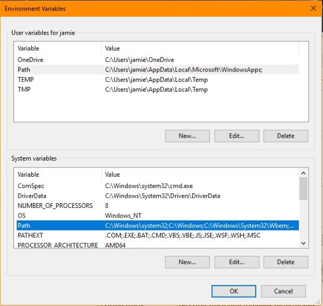Select the TMP user variable row

pos(158,89)
